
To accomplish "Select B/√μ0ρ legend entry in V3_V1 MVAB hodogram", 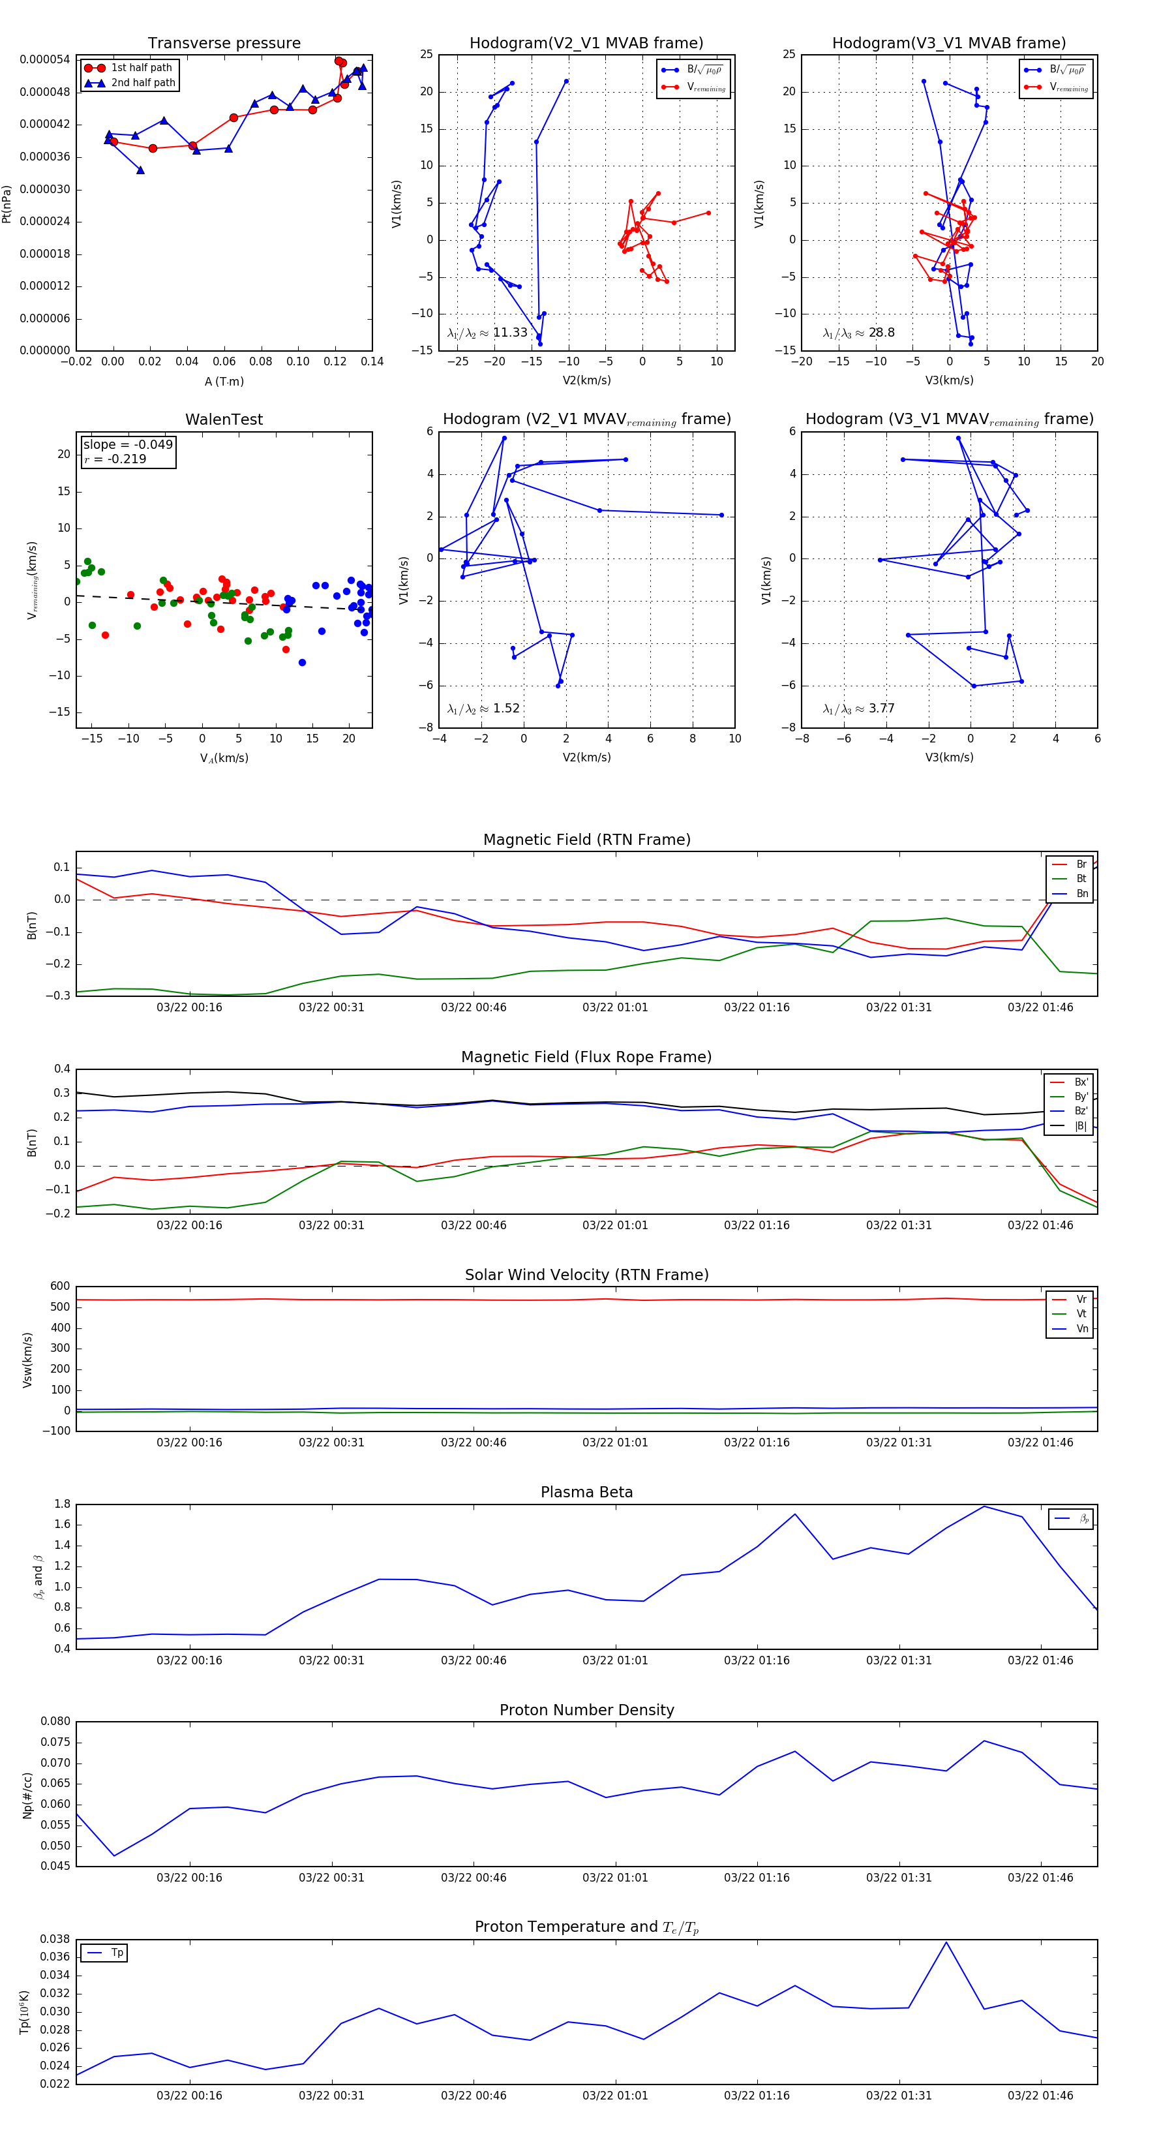I will tap(1055, 69).
